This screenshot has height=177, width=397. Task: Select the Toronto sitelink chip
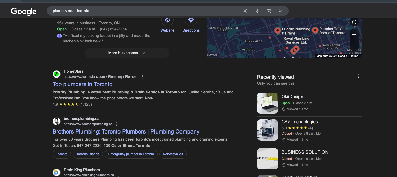[62, 154]
